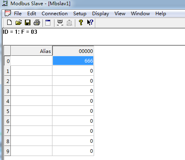Screen dimensions: 185x160
Task: Click the Modbus Slave title bar app icon
Action: tap(5, 4)
